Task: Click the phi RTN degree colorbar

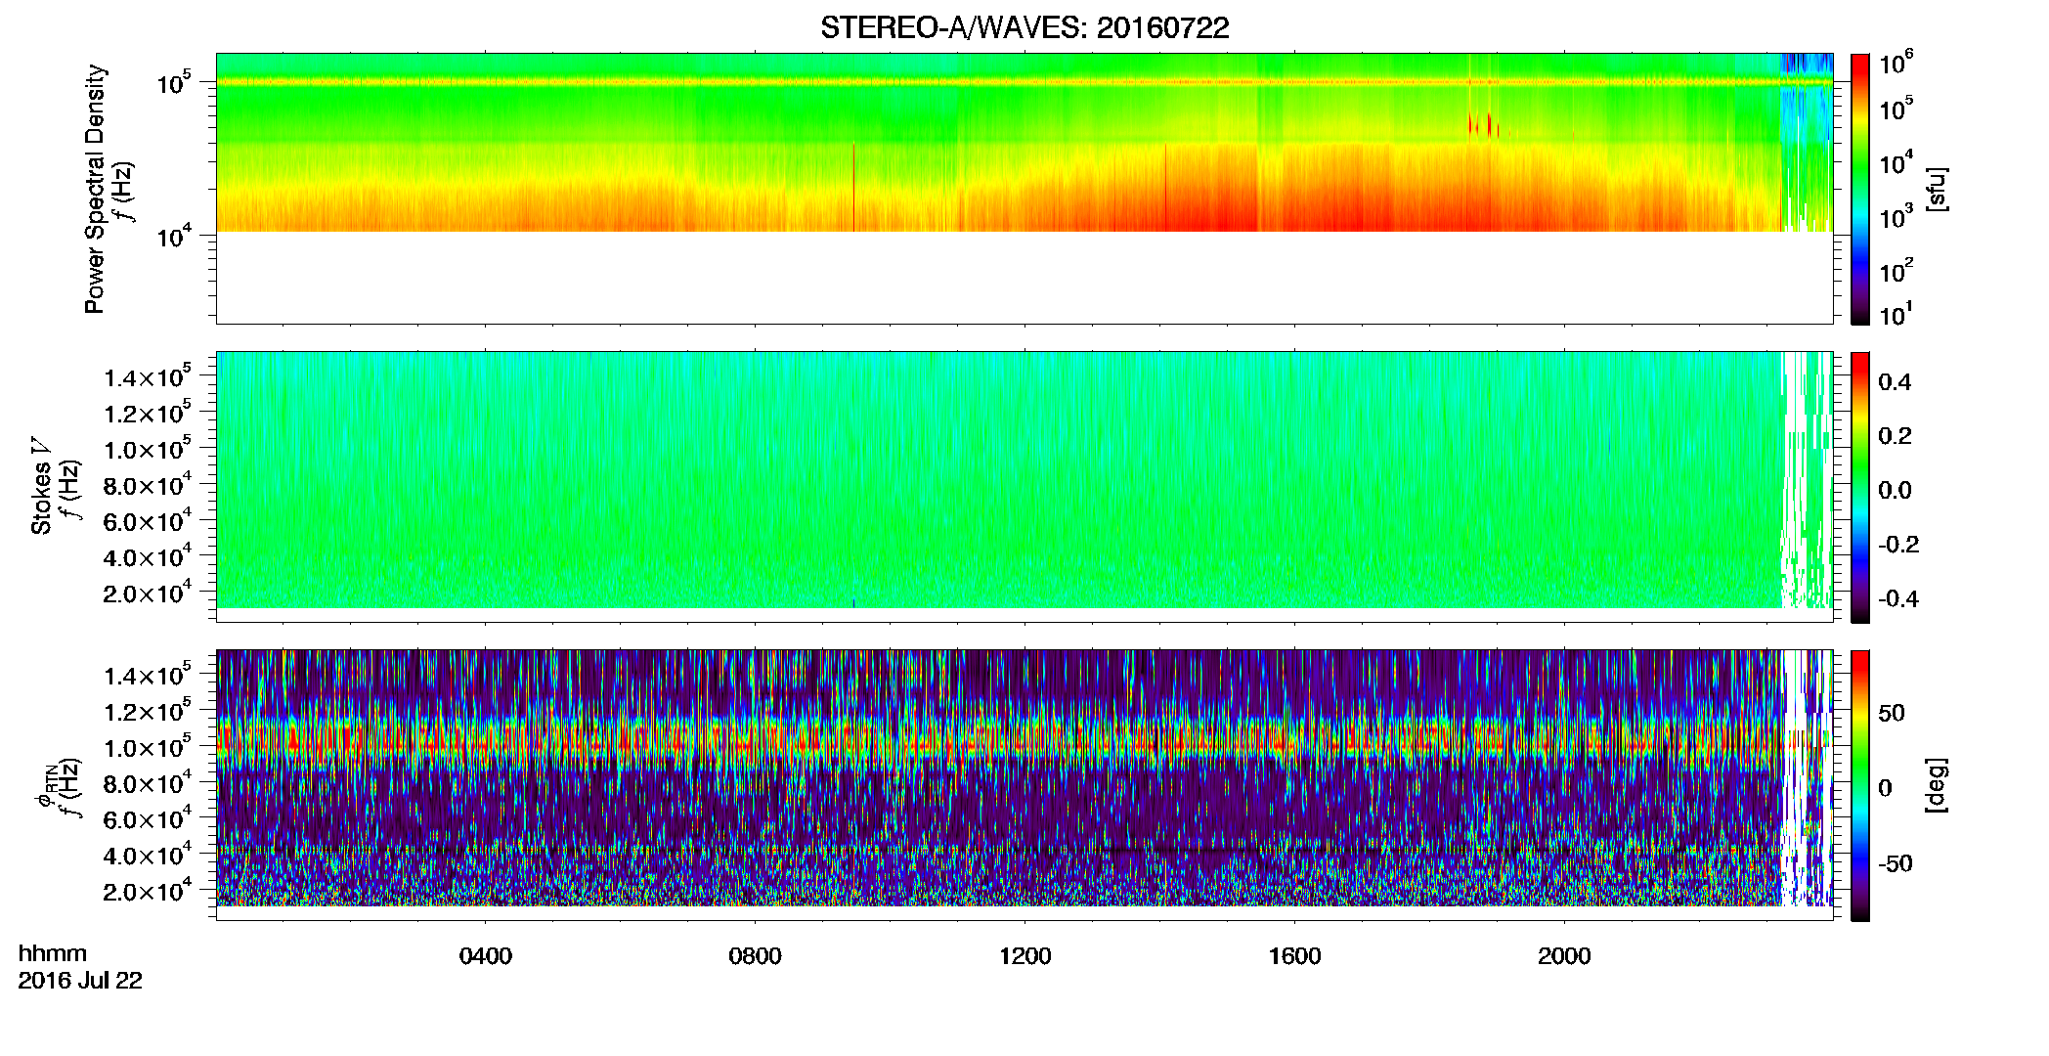Action: pyautogui.click(x=1860, y=785)
